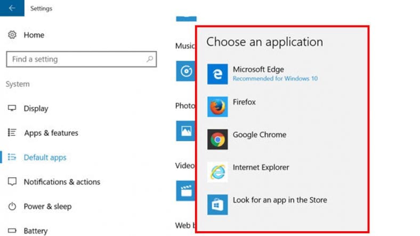Click the Windows Store bag icon
The height and width of the screenshot is (236, 420).
217,205
